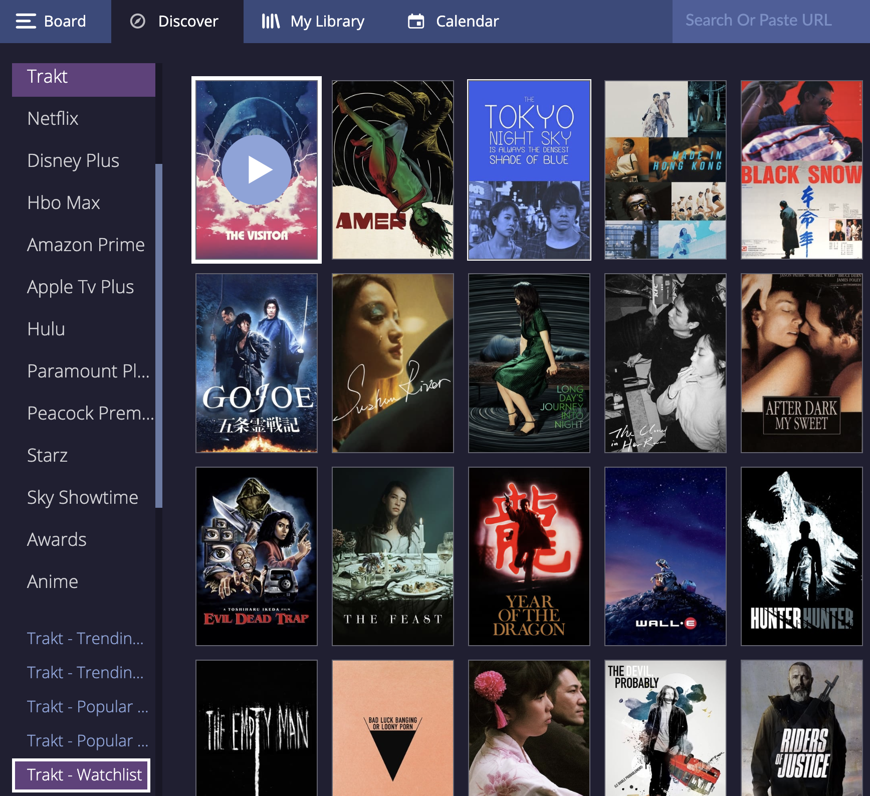Select the Trakt - Watchlist list
This screenshot has width=870, height=796.
[x=81, y=775]
